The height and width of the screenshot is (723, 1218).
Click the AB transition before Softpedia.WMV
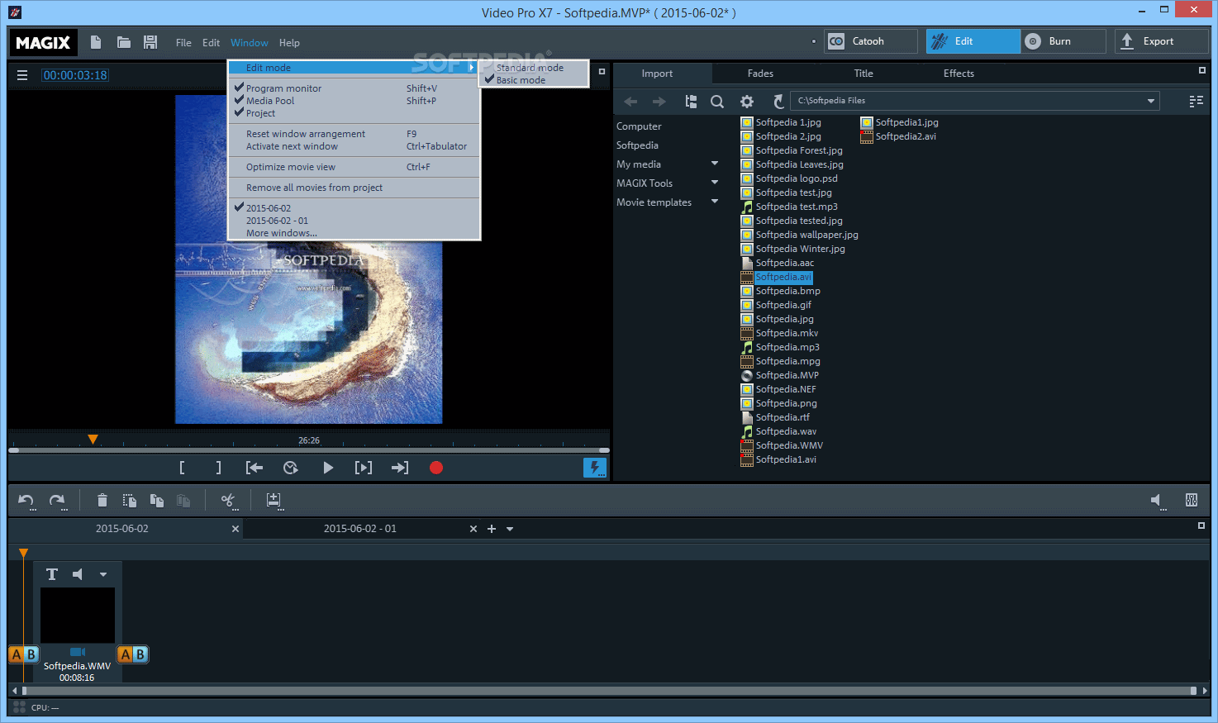pos(23,654)
